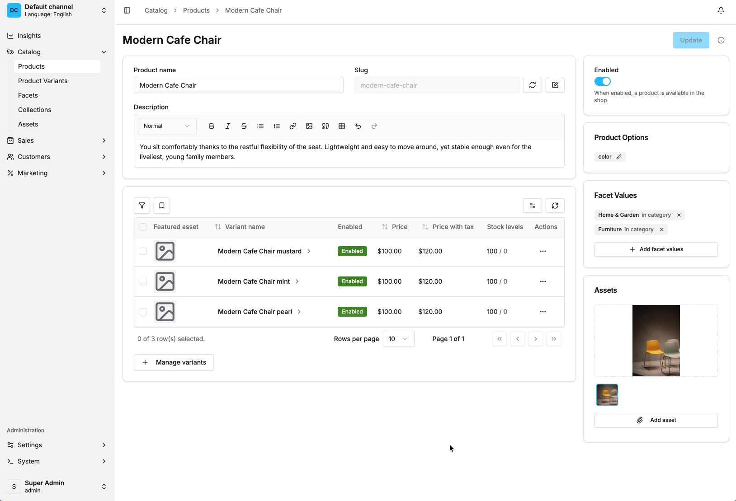Insert an image in description
The image size is (736, 501).
[x=309, y=126]
